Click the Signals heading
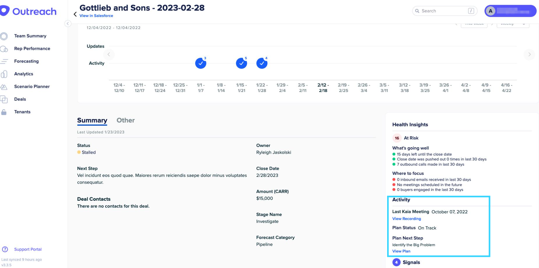The height and width of the screenshot is (268, 539). tap(411, 262)
